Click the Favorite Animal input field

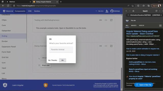tap(61, 50)
